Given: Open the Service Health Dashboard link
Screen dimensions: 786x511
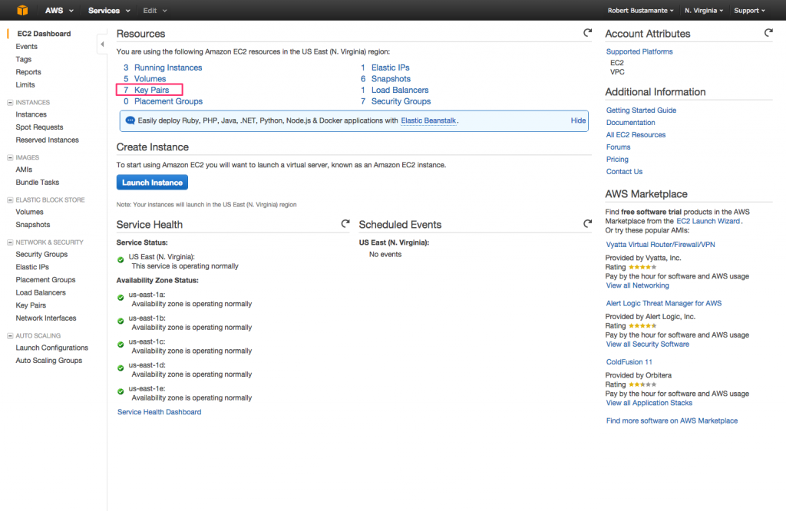Looking at the screenshot, I should coord(160,412).
